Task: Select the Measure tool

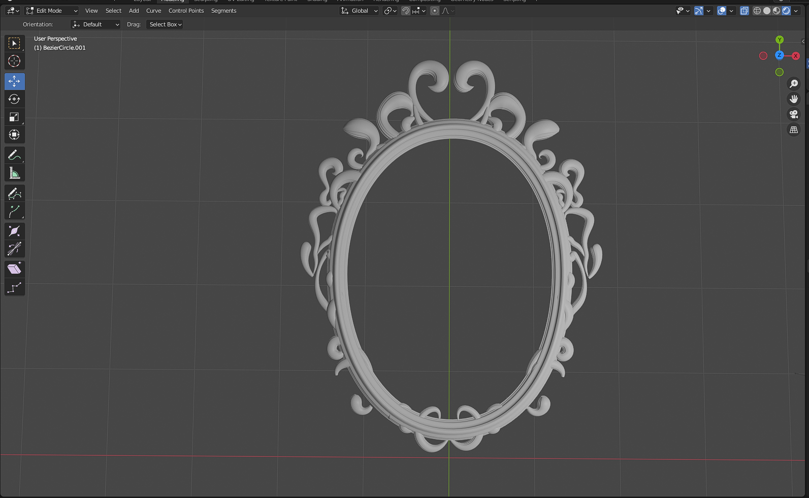Action: (14, 173)
